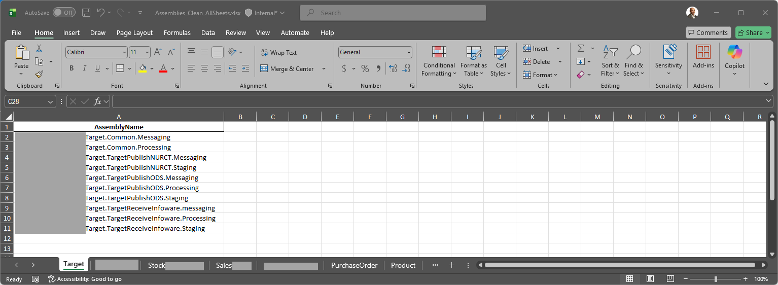Viewport: 778px width, 285px height.
Task: Open the Add-ins panel
Action: click(703, 57)
